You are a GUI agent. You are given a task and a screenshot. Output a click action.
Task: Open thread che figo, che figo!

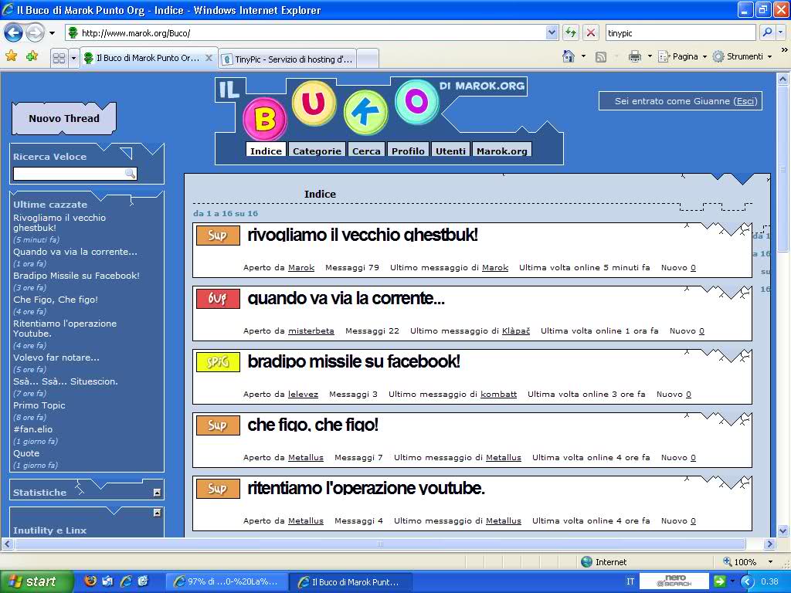click(x=313, y=425)
